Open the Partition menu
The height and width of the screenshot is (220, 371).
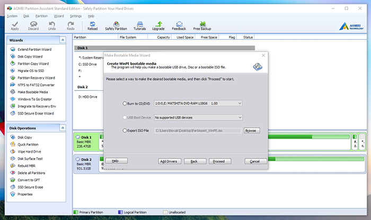click(41, 16)
